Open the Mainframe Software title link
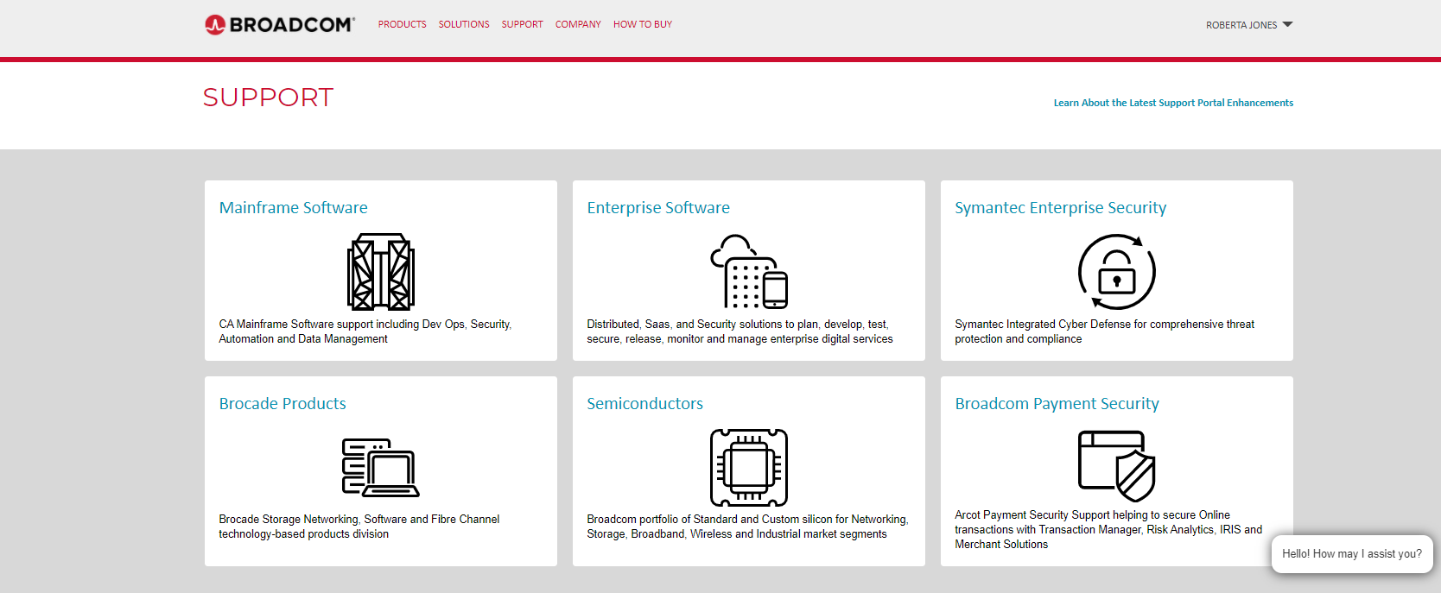Image resolution: width=1441 pixels, height=593 pixels. click(294, 207)
